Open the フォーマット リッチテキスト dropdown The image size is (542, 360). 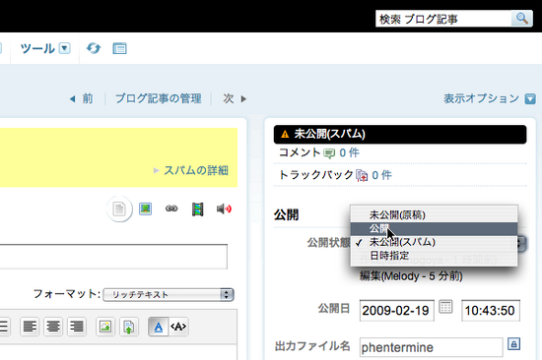coord(169,295)
